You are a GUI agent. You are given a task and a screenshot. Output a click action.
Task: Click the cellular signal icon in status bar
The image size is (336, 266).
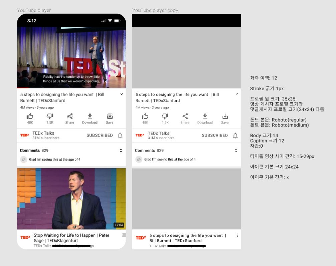pos(104,21)
